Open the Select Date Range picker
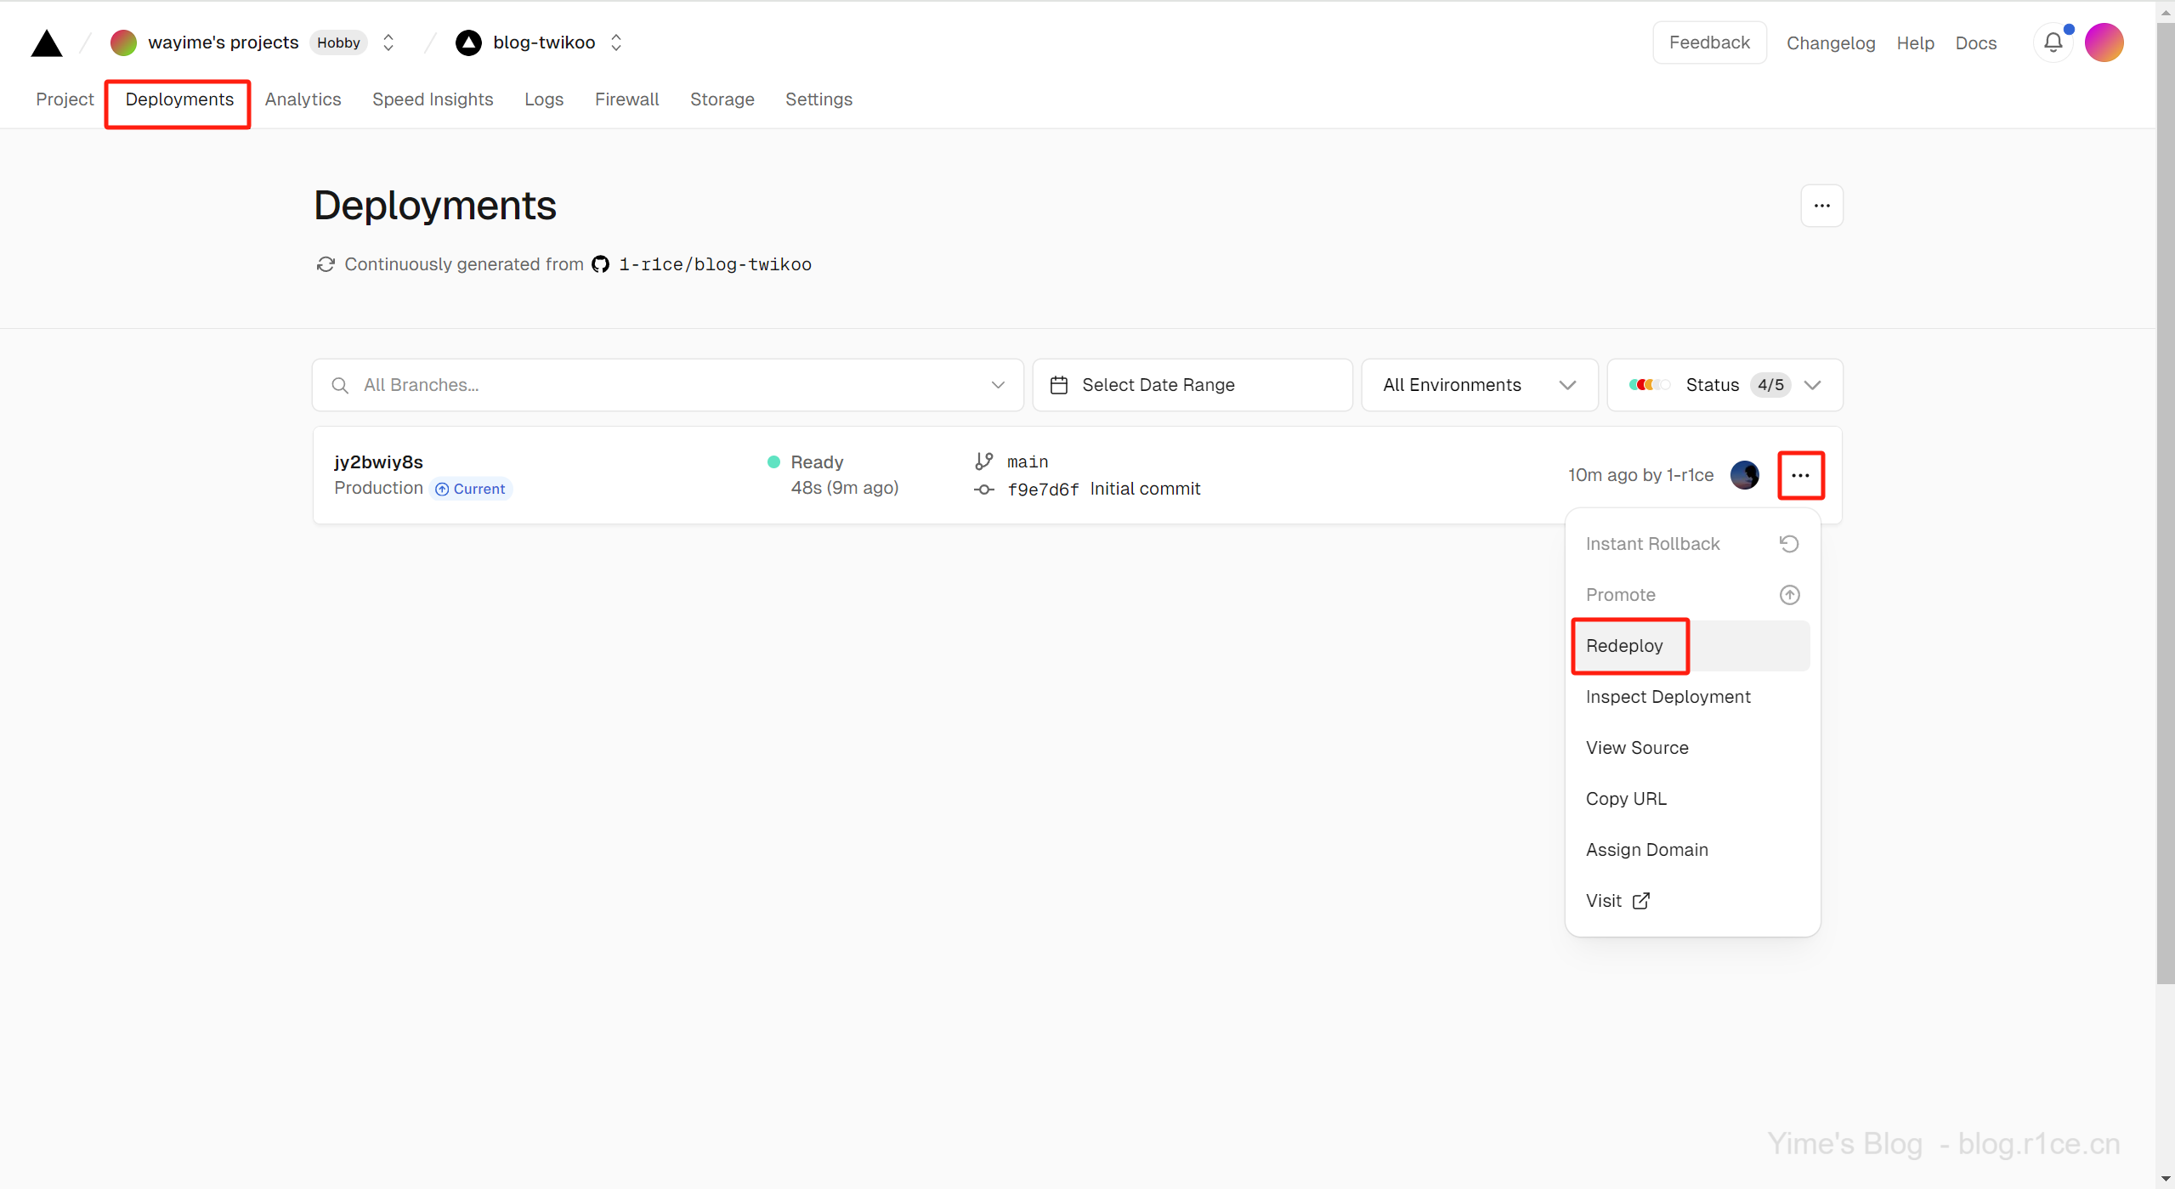This screenshot has width=2175, height=1189. [x=1192, y=385]
